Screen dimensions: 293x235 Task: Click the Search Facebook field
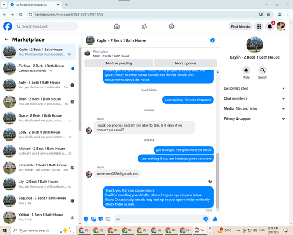click(46, 26)
